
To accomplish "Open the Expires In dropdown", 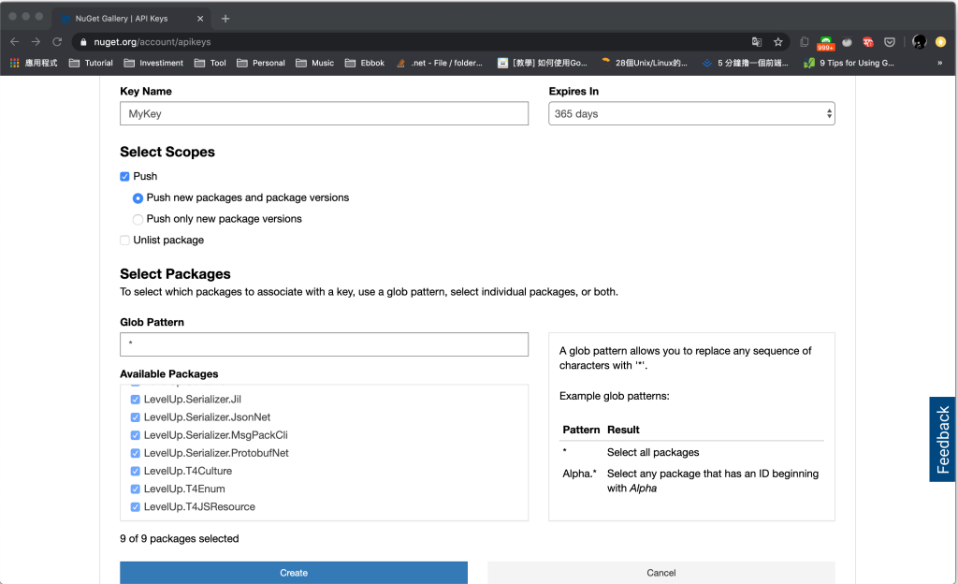I will (x=691, y=113).
